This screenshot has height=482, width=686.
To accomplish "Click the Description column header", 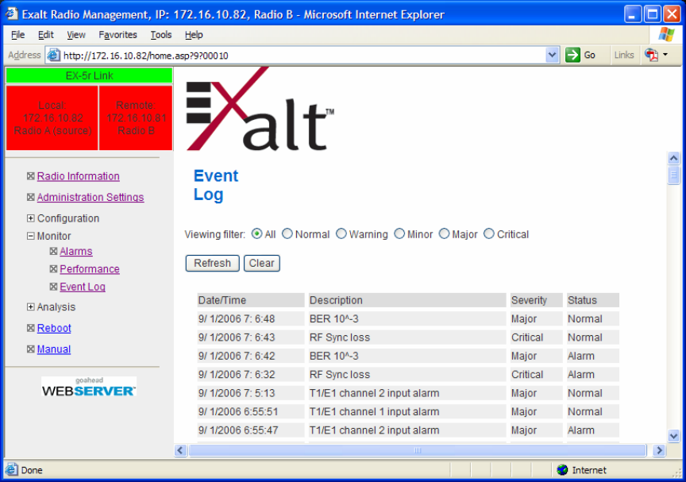I will tap(407, 300).
